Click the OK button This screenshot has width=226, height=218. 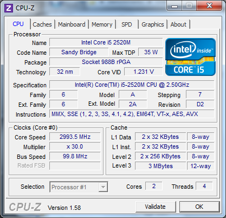click(x=199, y=207)
